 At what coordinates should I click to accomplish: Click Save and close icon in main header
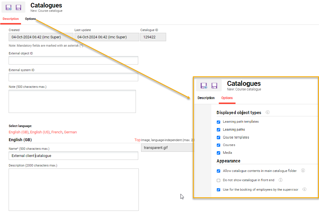9,7
